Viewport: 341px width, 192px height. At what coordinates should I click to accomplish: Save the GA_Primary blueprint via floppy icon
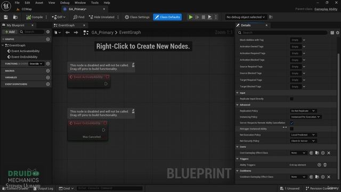click(6, 17)
